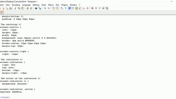Click the Close document toolbar icon
The width and height of the screenshot is (176, 99).
point(3,8)
